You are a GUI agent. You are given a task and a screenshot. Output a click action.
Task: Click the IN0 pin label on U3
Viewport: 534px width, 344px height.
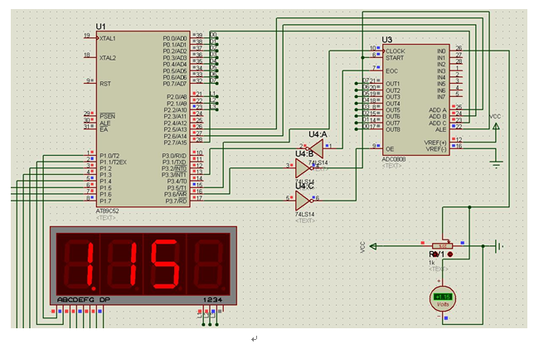[x=441, y=51]
